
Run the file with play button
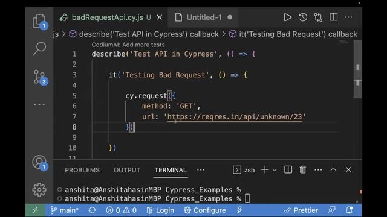288,17
